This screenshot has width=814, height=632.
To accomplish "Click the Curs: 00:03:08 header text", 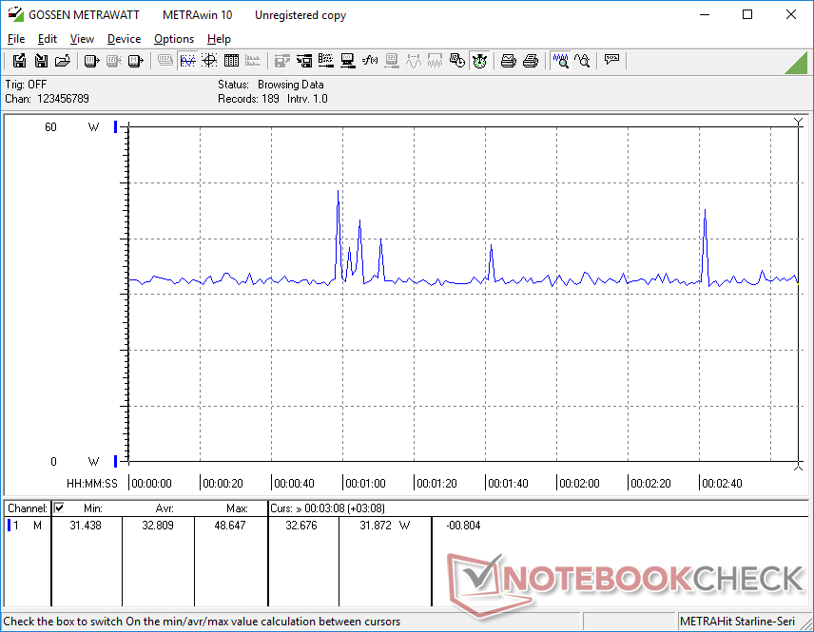I will 327,508.
